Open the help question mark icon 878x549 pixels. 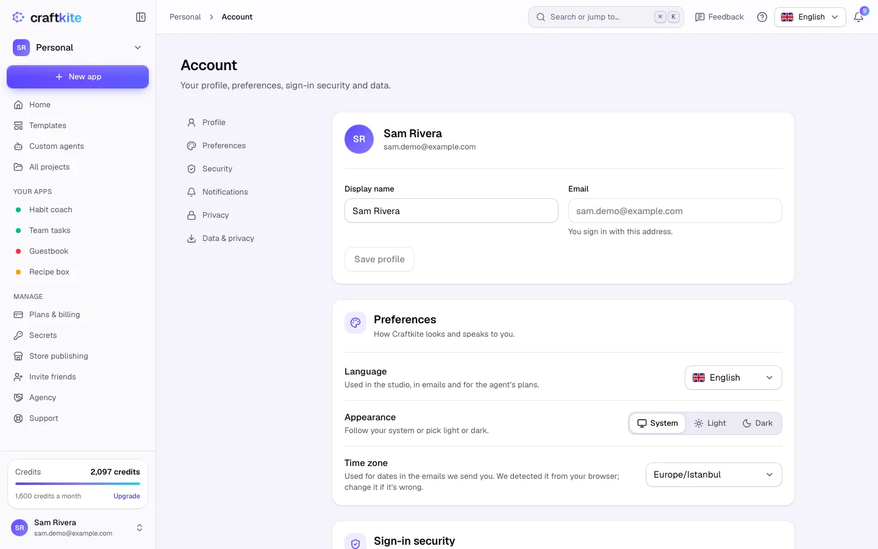(762, 17)
